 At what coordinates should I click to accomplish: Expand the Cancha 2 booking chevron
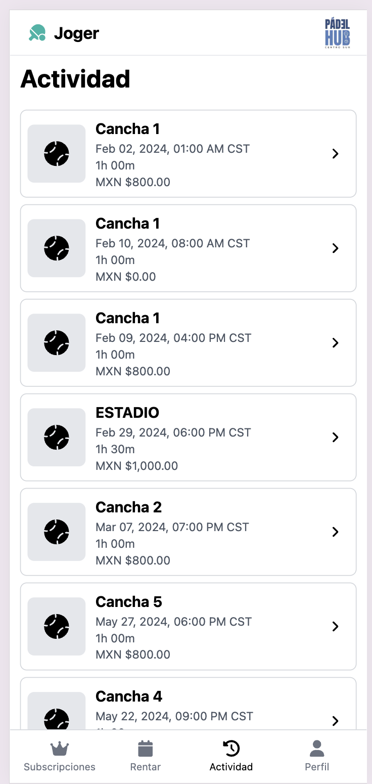335,532
